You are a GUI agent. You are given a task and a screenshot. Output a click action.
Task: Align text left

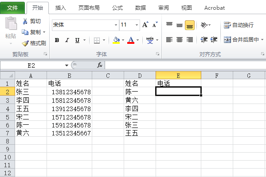point(169,40)
